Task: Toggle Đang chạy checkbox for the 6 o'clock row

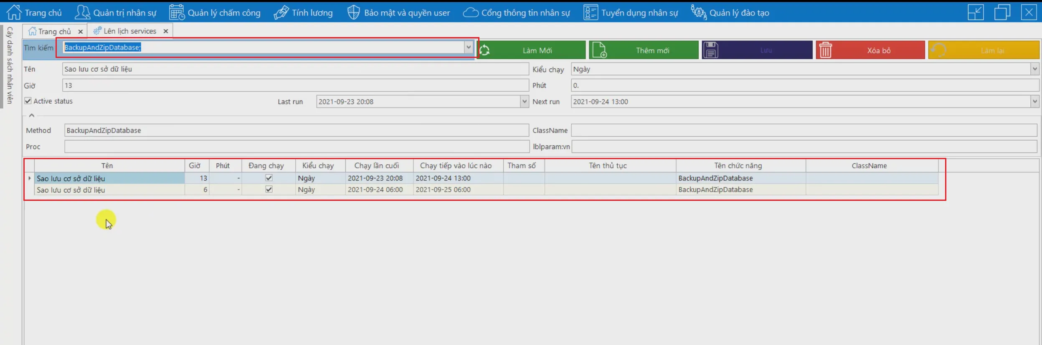Action: 269,189
